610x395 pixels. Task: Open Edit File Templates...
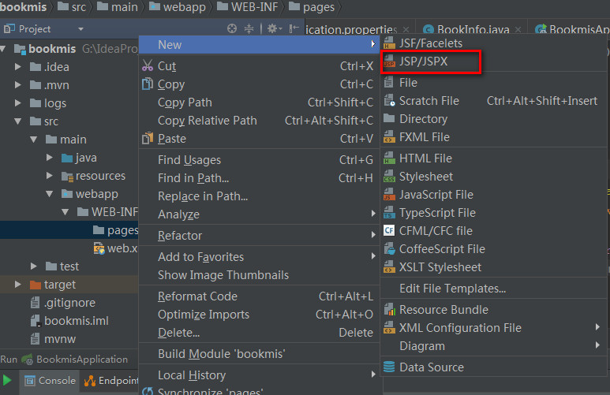tap(452, 289)
